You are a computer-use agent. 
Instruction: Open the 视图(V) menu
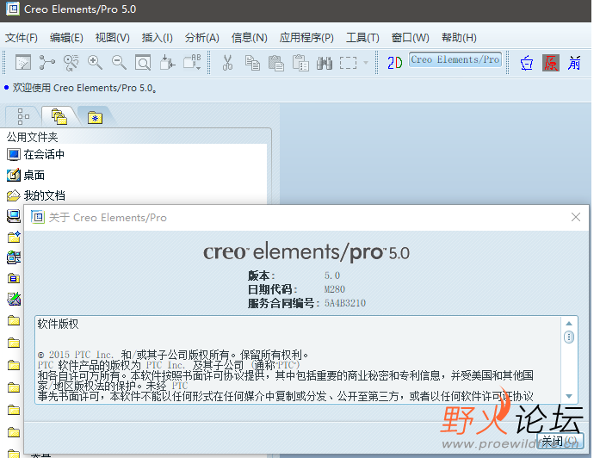(x=112, y=38)
